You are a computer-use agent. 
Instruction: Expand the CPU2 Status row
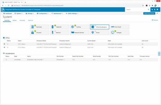tap(4, 48)
